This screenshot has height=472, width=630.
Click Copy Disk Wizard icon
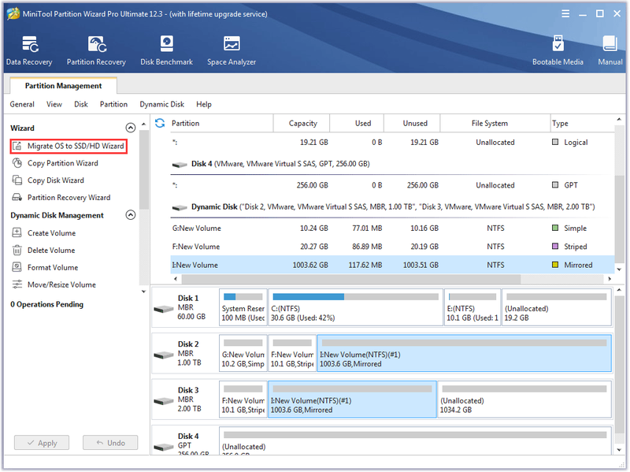tap(17, 180)
